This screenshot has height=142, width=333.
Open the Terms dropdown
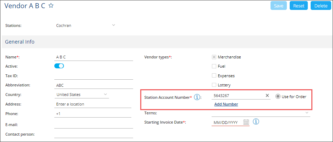261,113
